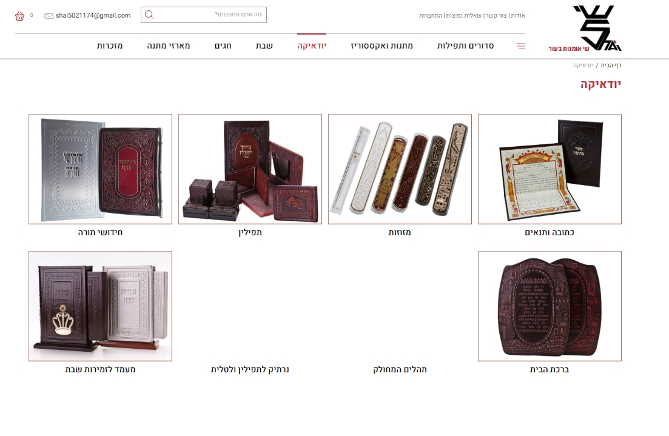Click the תהלים המחולק category link
The height and width of the screenshot is (436, 669).
[x=400, y=369]
